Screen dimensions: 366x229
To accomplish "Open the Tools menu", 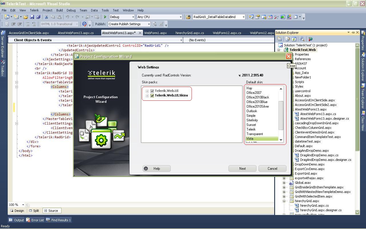I will [x=105, y=10].
